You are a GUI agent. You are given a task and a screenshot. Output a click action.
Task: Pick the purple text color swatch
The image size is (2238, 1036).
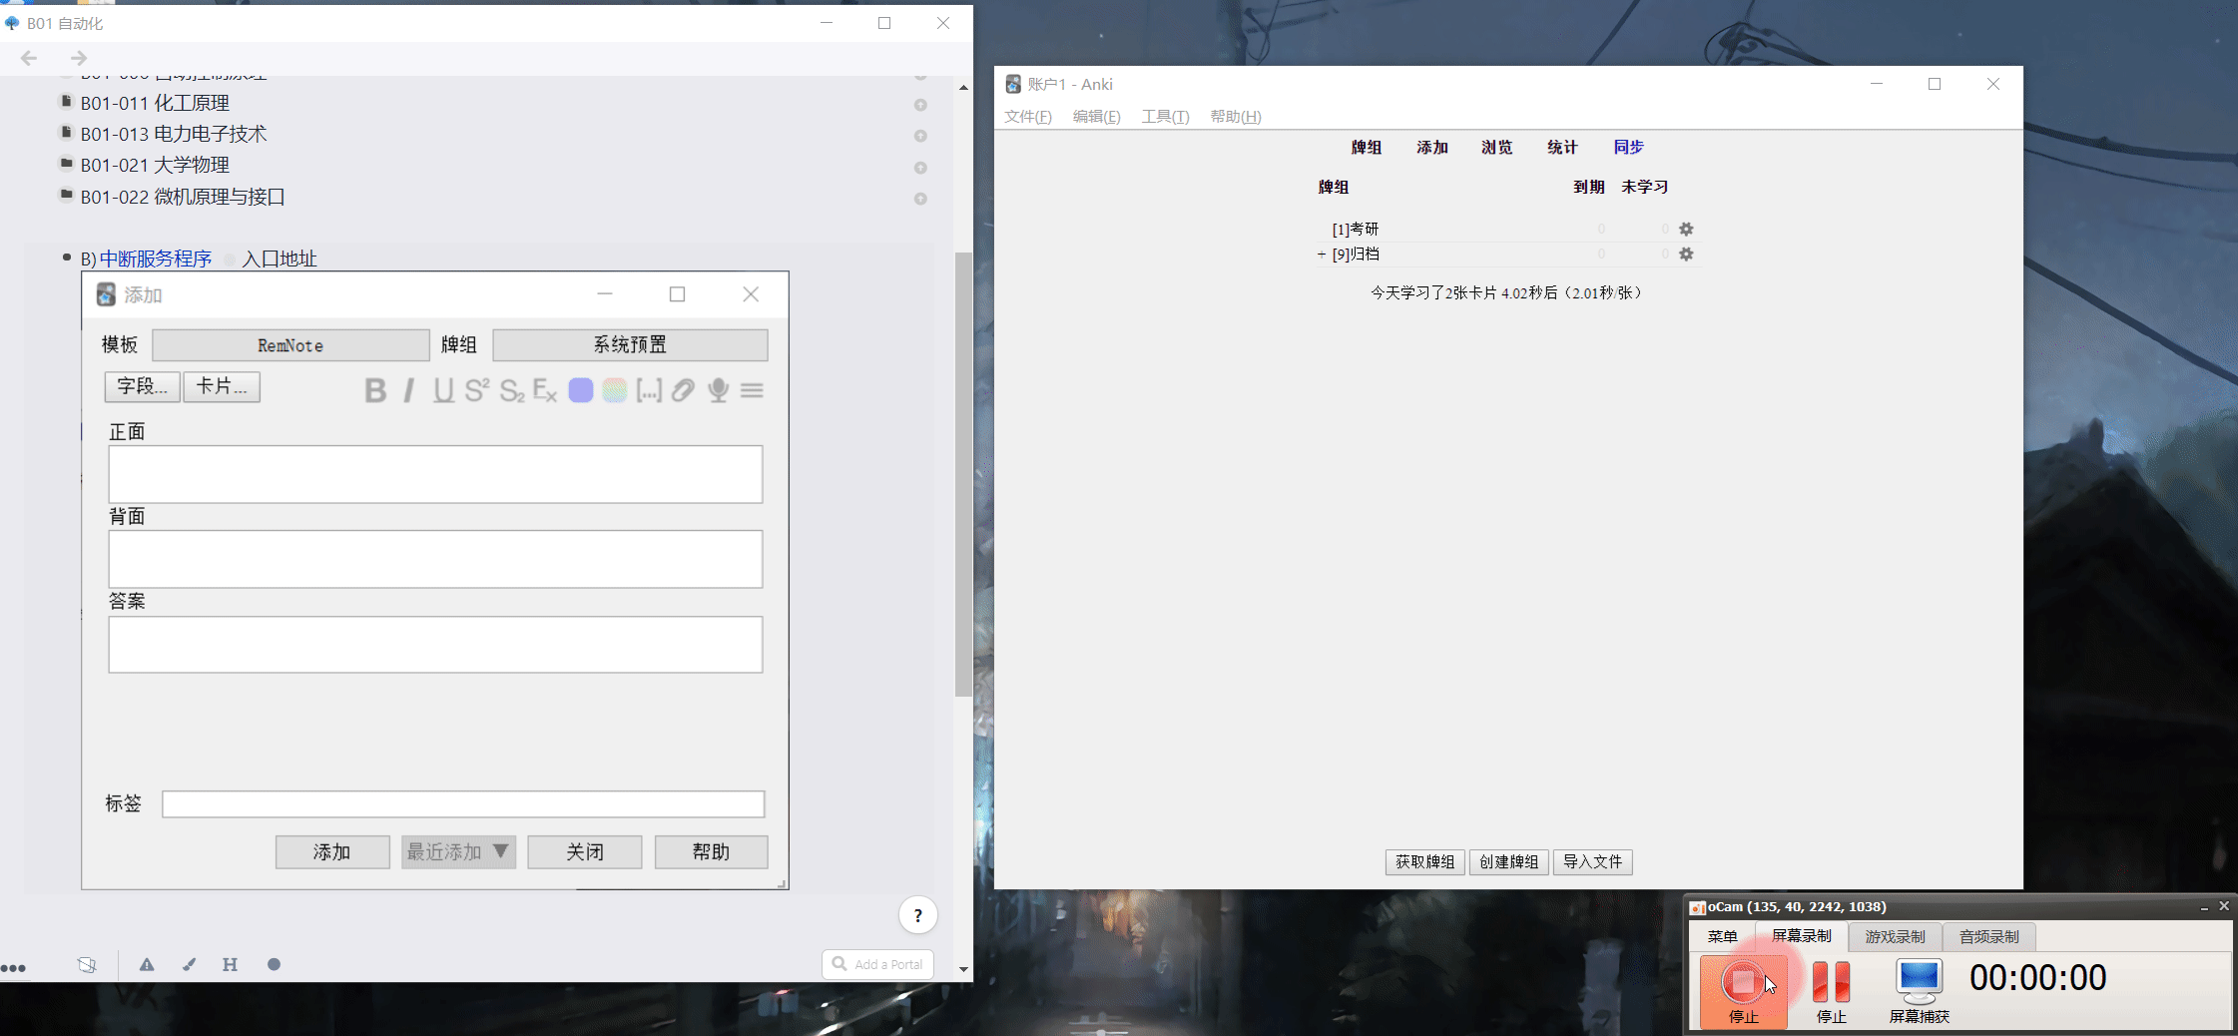pos(580,390)
